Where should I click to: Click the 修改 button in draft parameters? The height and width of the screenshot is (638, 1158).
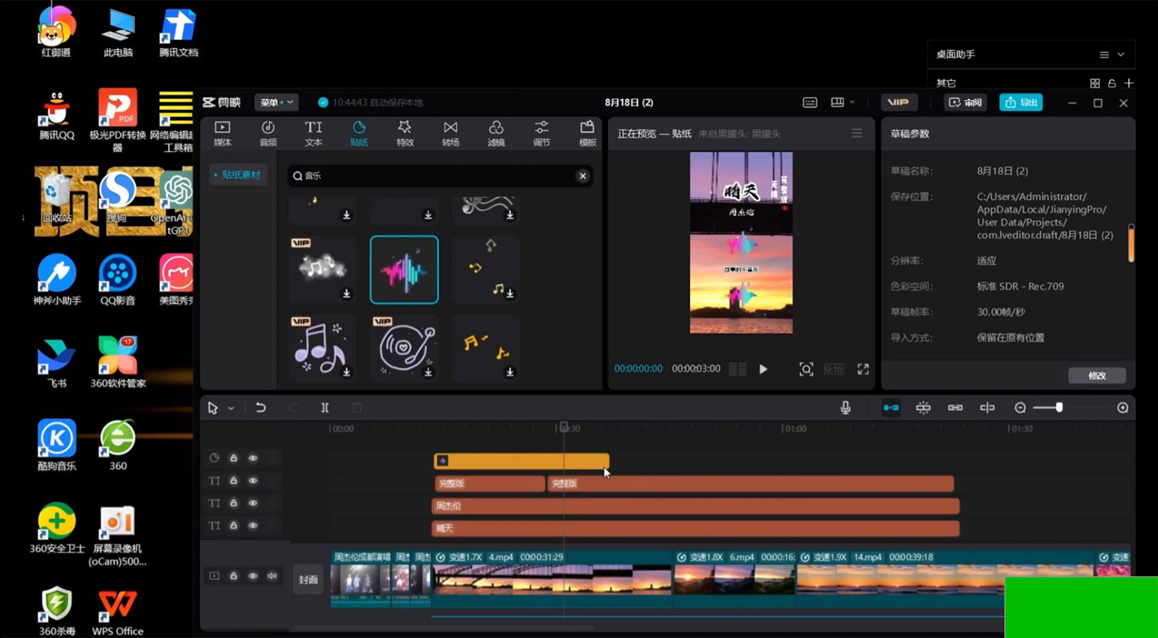(x=1096, y=376)
